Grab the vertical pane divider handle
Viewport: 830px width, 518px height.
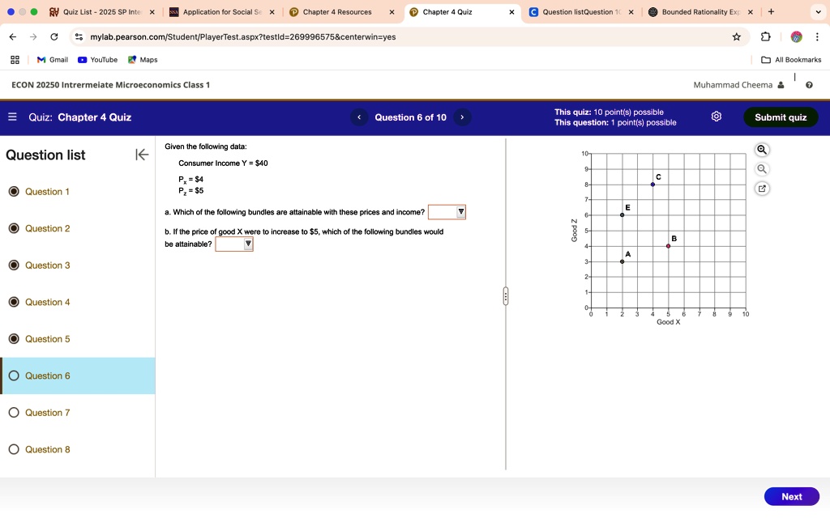506,296
